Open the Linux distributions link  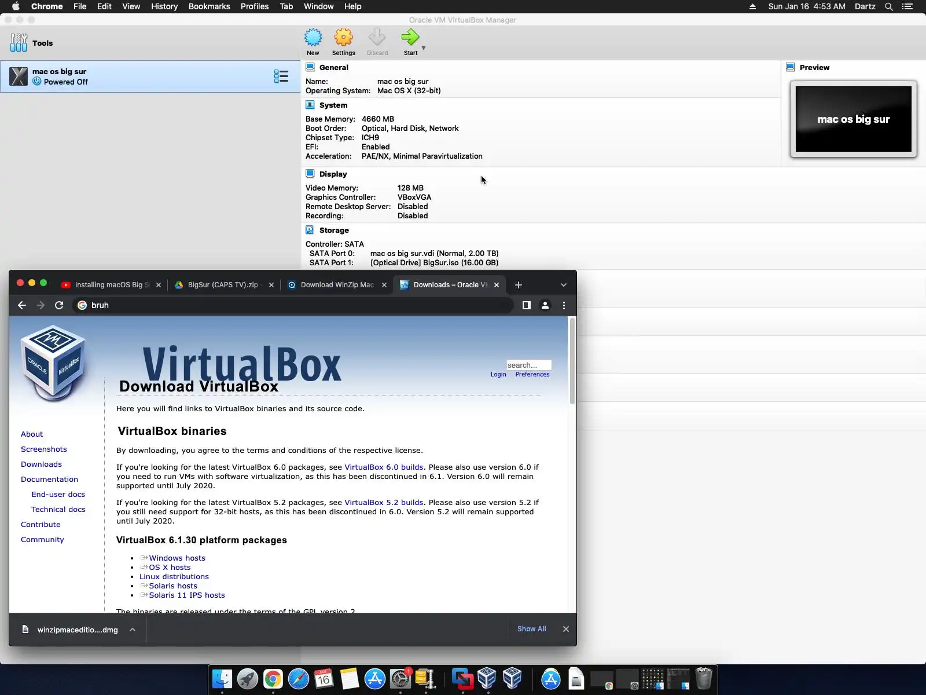click(x=174, y=577)
